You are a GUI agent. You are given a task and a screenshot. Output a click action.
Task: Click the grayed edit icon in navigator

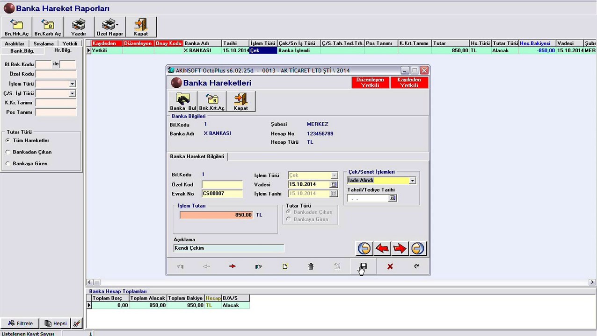point(337,266)
